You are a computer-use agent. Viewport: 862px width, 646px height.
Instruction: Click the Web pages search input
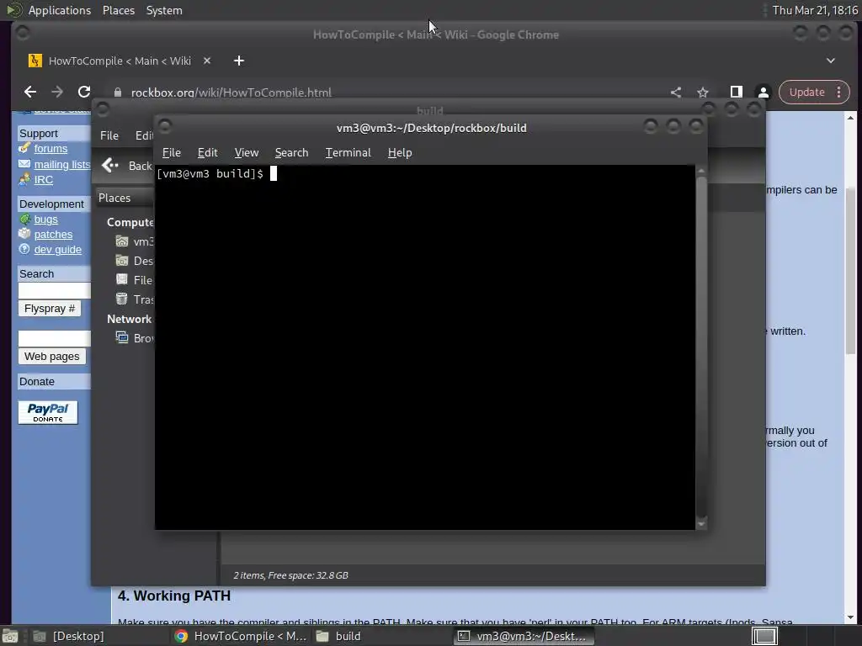(54, 338)
